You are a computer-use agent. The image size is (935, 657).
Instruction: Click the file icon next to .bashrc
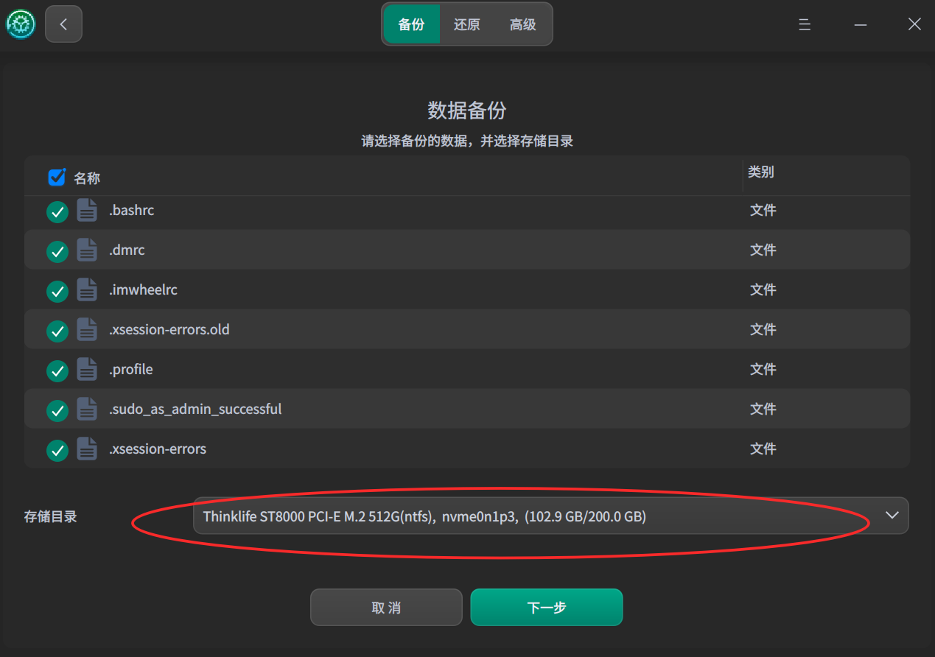(88, 211)
